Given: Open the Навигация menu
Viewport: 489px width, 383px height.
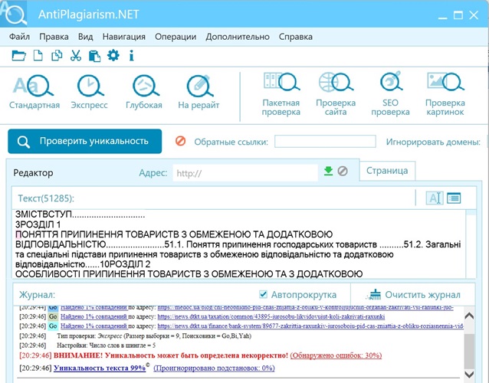Looking at the screenshot, I should pyautogui.click(x=124, y=37).
